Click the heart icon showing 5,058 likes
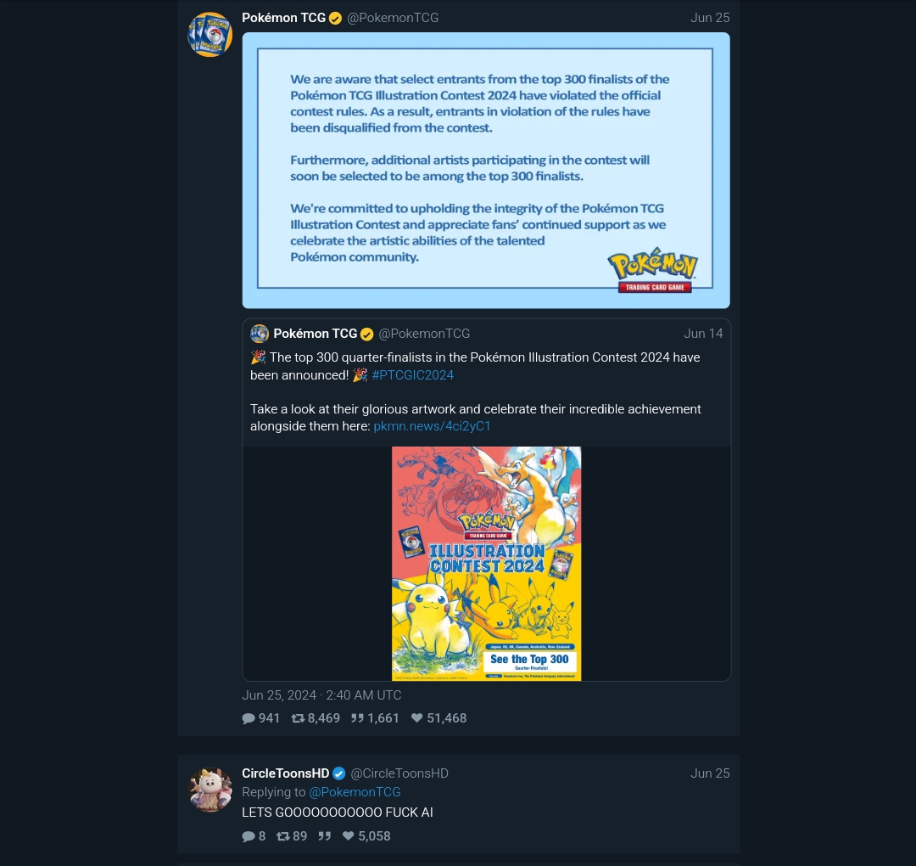916x866 pixels. (x=349, y=836)
